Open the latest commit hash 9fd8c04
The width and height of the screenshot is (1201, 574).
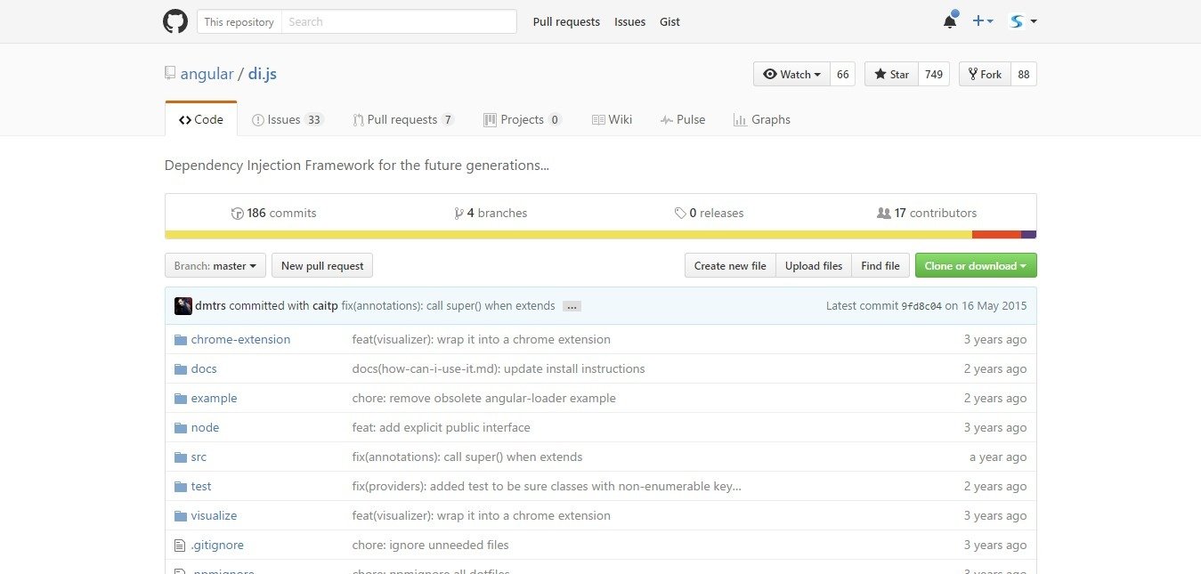[921, 306]
